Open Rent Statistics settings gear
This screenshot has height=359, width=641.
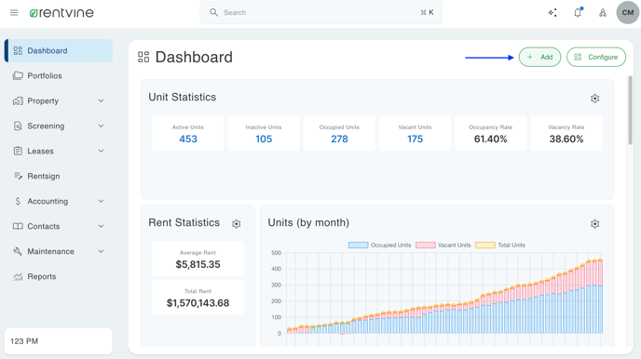click(x=237, y=223)
